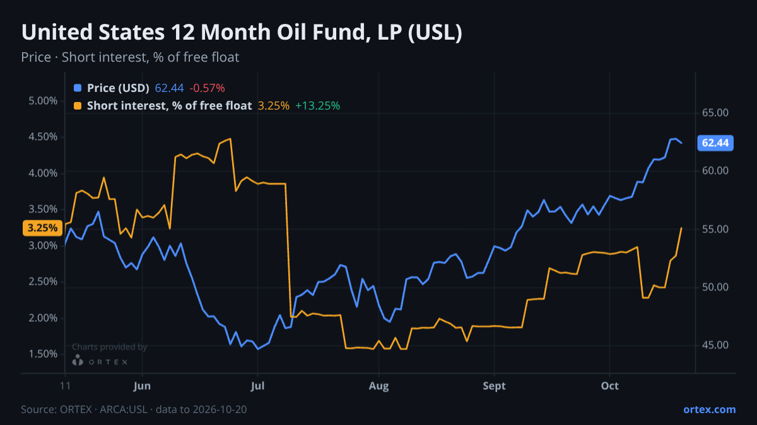The image size is (757, 425).
Task: Click the 60.00 right price axis label
Action: 715,171
